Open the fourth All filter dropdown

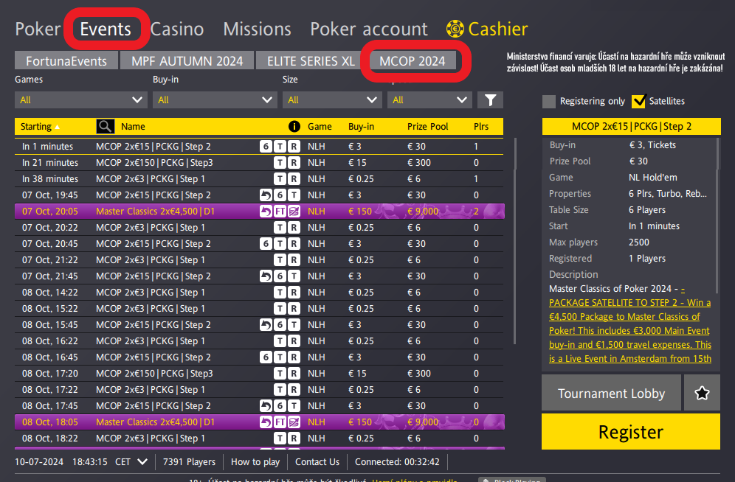429,99
